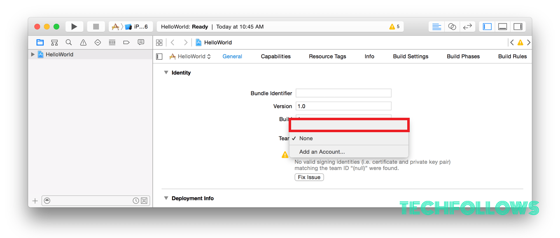Select the General tab

coord(232,56)
